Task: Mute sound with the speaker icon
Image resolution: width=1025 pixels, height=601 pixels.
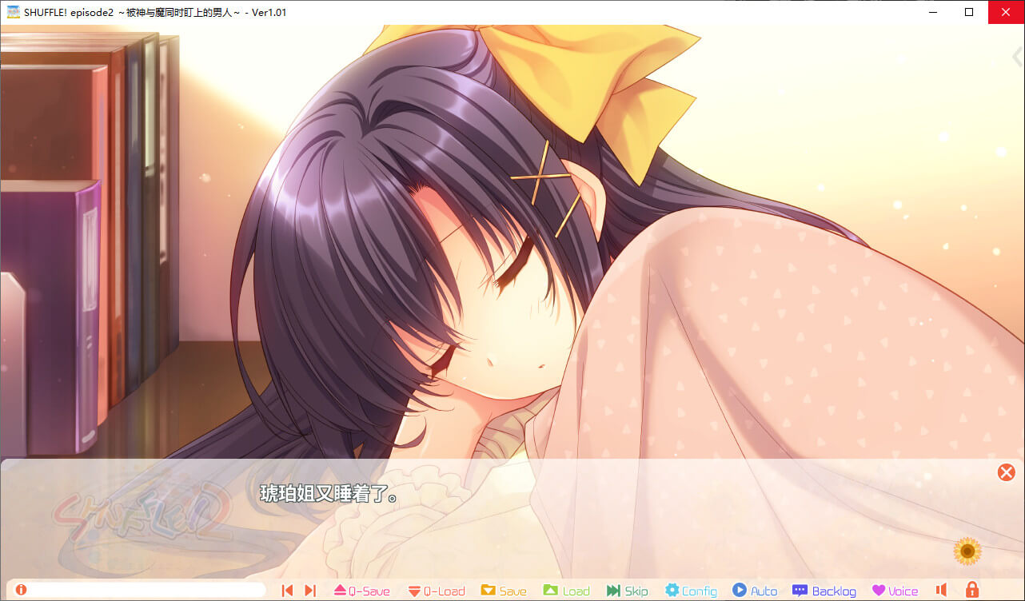Action: click(x=941, y=591)
